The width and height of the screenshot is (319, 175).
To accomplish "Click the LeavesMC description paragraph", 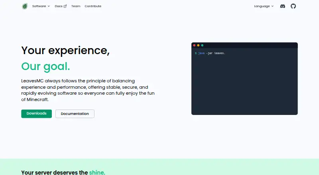I will coord(88,90).
